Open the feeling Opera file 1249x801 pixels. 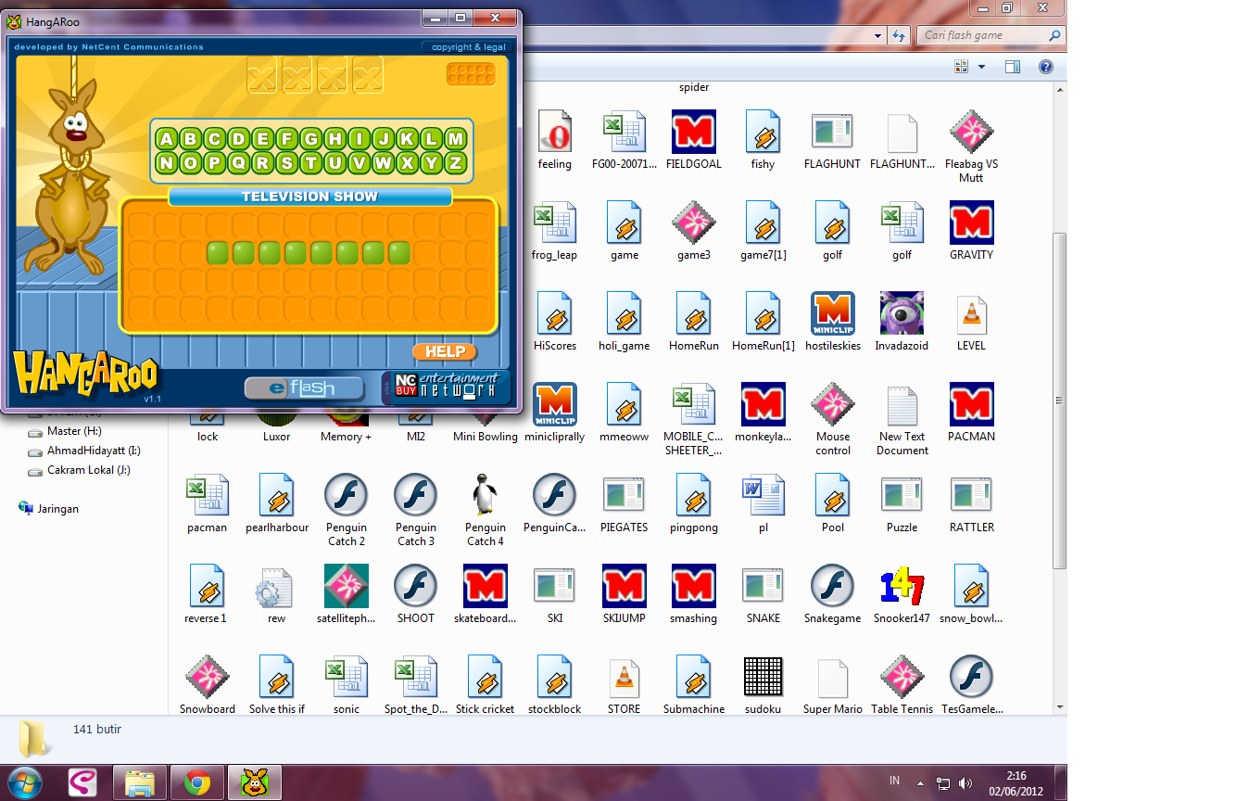coord(555,141)
